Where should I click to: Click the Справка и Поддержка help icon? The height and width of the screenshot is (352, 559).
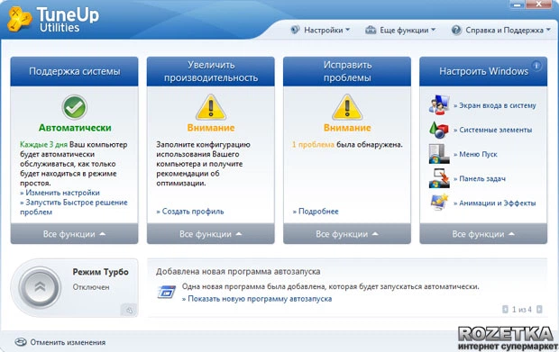click(x=456, y=30)
